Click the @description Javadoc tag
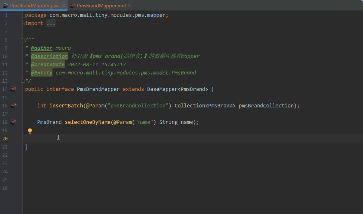 pyautogui.click(x=49, y=56)
